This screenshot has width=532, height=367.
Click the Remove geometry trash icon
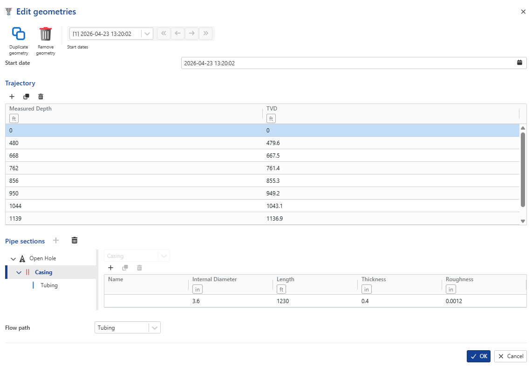point(46,34)
